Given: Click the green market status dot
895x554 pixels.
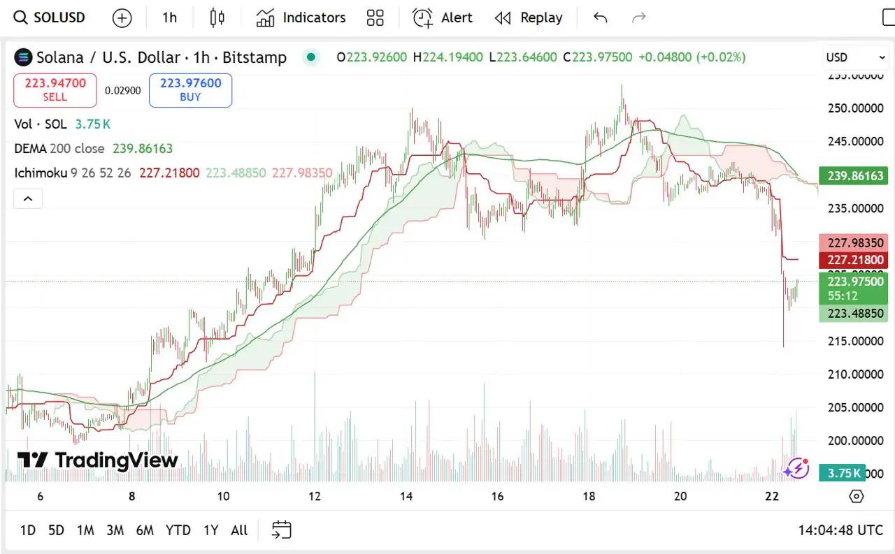Looking at the screenshot, I should 311,57.
